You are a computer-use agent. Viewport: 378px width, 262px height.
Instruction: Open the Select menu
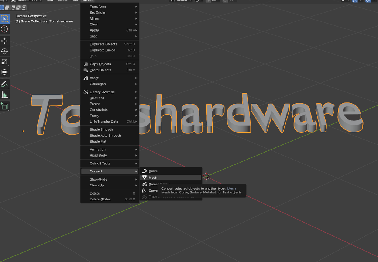tap(62, 1)
